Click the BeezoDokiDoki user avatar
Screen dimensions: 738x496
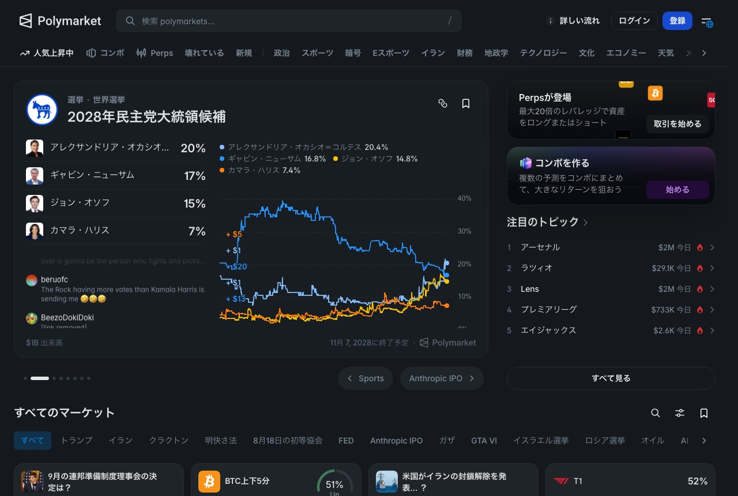[x=32, y=318]
